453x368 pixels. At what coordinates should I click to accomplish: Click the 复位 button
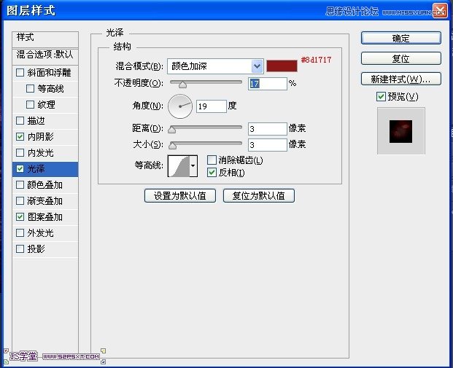coord(401,58)
